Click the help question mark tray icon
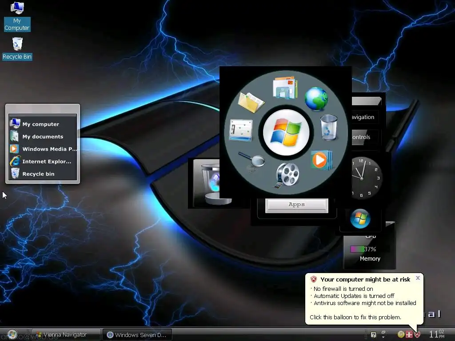Viewport: 455px width, 341px height. coord(373,335)
